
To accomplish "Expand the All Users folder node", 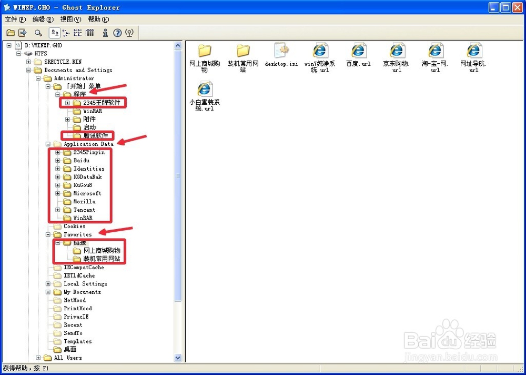I will pos(38,358).
